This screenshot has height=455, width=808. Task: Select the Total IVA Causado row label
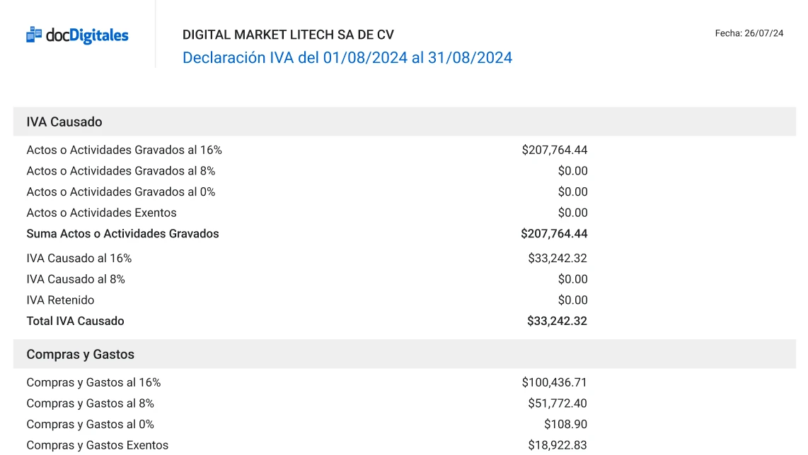(x=75, y=321)
